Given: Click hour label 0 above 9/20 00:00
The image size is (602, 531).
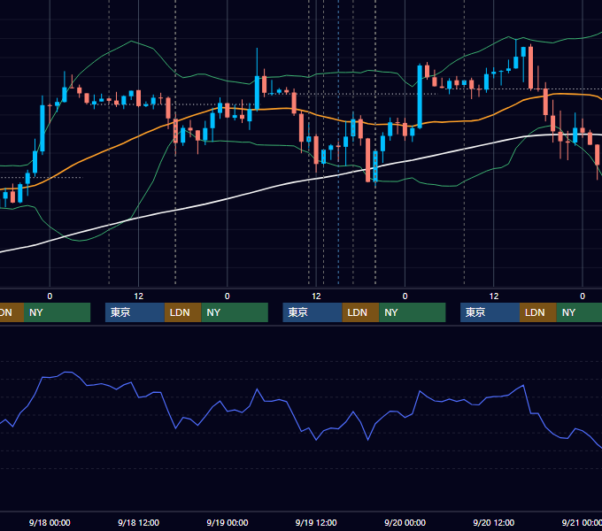Looking at the screenshot, I should pyautogui.click(x=405, y=296).
